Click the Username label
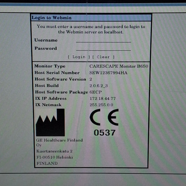Viewport: 186px width, 186px height. [46, 40]
